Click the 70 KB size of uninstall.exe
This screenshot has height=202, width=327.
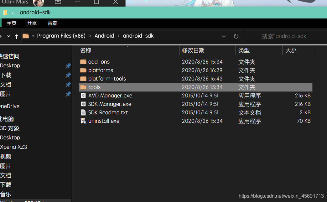(304, 121)
